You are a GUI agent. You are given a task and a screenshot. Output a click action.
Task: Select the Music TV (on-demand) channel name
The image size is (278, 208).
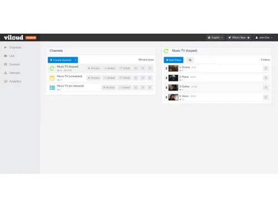[70, 86]
